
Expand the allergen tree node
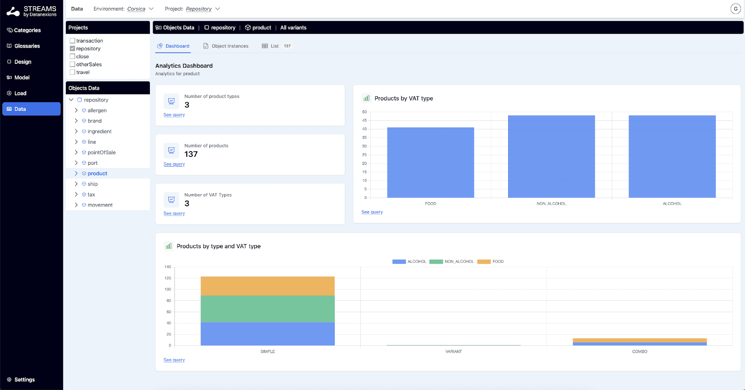[76, 110]
